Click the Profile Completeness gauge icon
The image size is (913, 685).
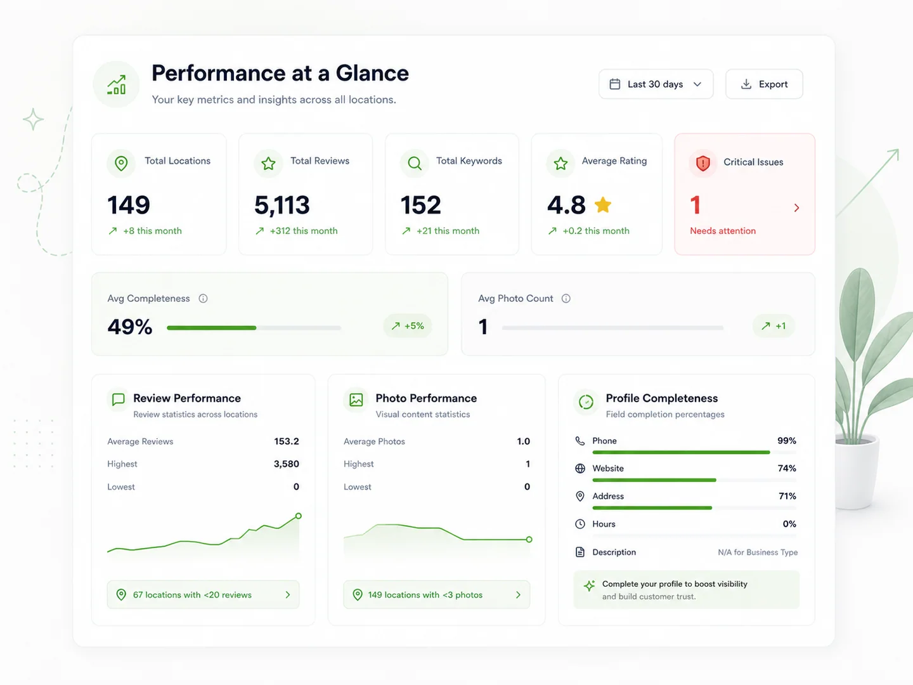tap(586, 401)
